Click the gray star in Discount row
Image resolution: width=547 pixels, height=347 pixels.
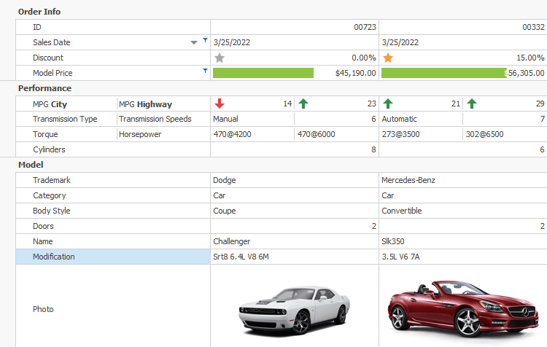pos(220,58)
